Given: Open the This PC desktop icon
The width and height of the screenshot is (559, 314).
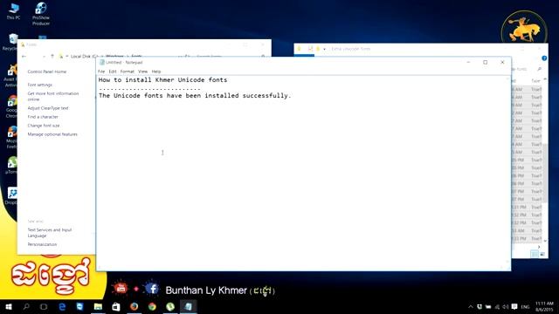Looking at the screenshot, I should (14, 10).
